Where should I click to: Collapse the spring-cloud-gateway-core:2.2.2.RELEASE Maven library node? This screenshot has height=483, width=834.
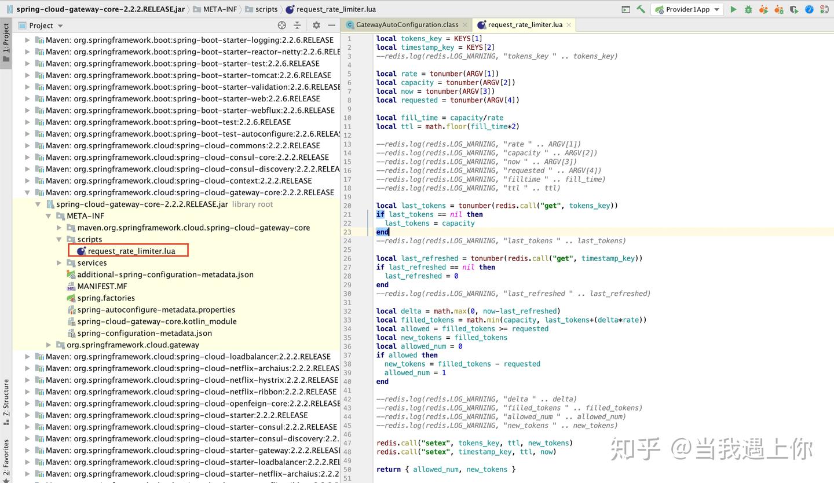click(27, 192)
